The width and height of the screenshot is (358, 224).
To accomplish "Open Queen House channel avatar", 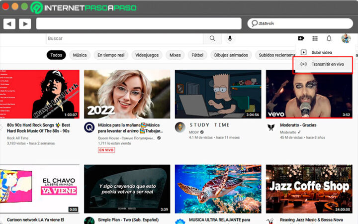I will tap(89, 126).
